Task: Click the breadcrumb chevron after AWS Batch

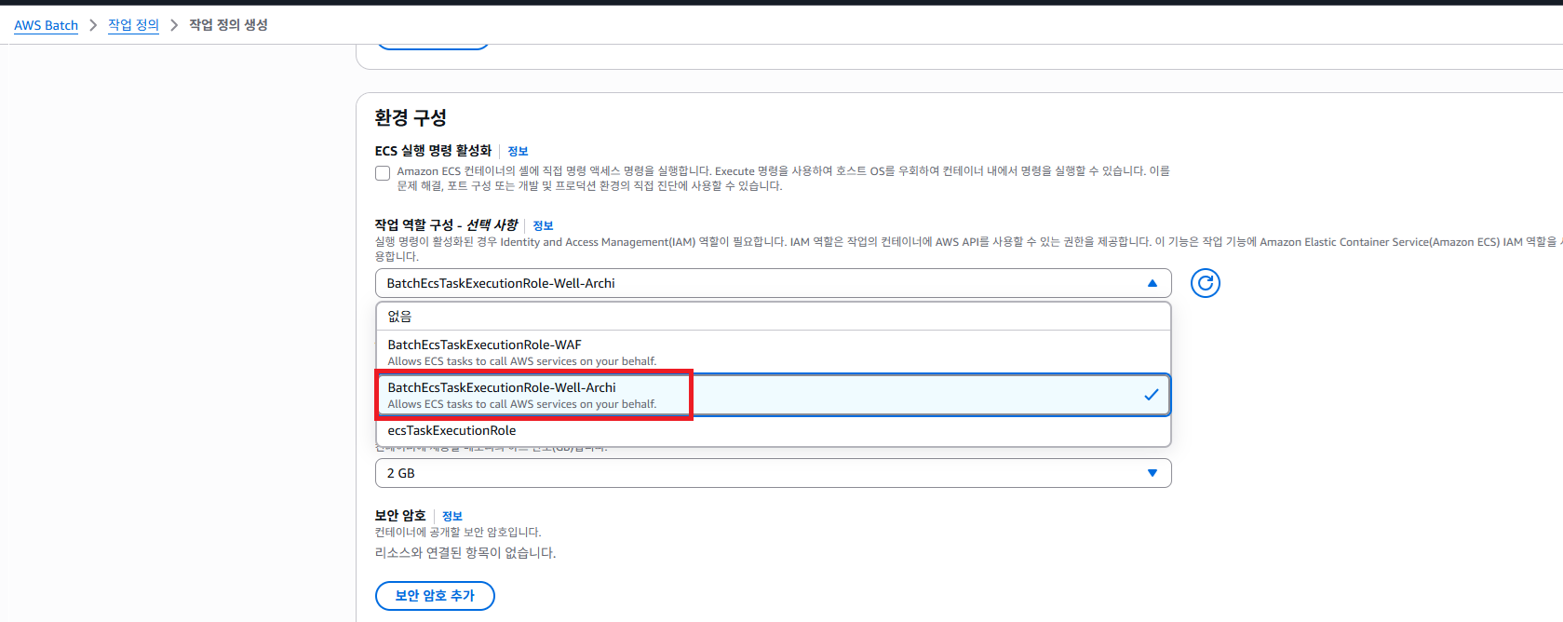Action: pyautogui.click(x=93, y=25)
